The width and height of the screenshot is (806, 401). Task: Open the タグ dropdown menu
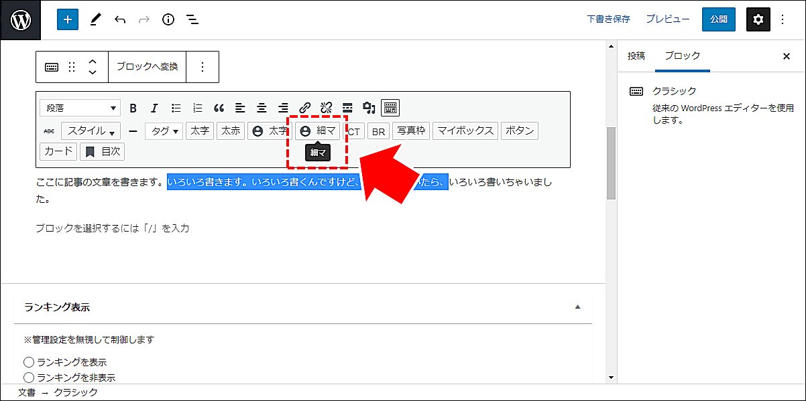click(x=163, y=131)
